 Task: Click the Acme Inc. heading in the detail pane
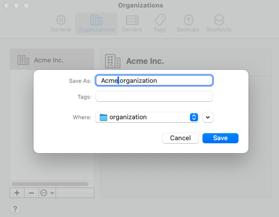(x=145, y=61)
